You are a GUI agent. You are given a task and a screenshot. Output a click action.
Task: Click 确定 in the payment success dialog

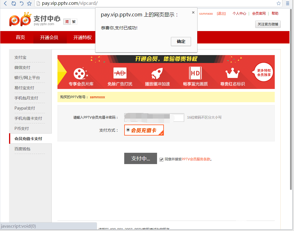point(181,41)
